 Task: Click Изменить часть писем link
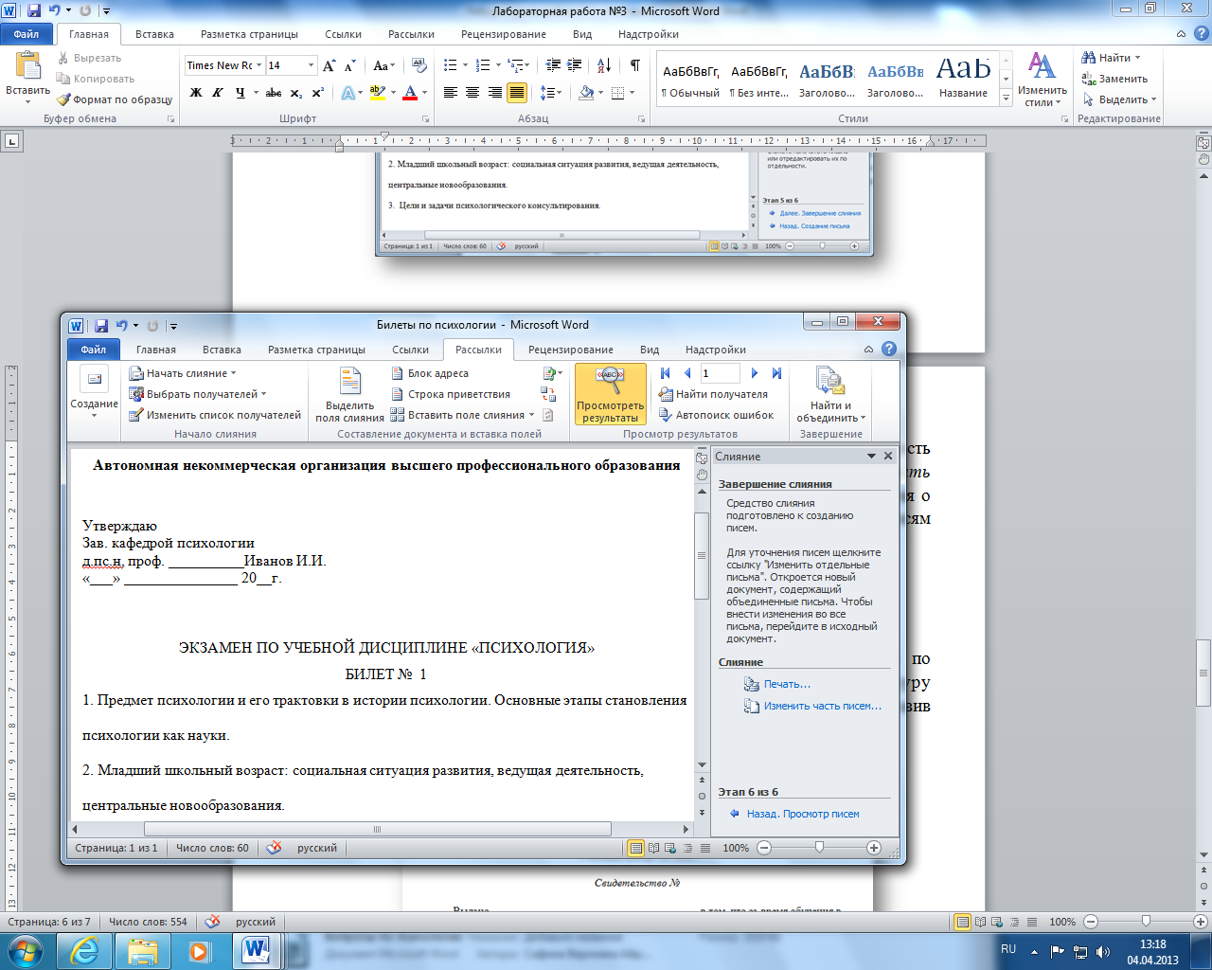tap(822, 706)
